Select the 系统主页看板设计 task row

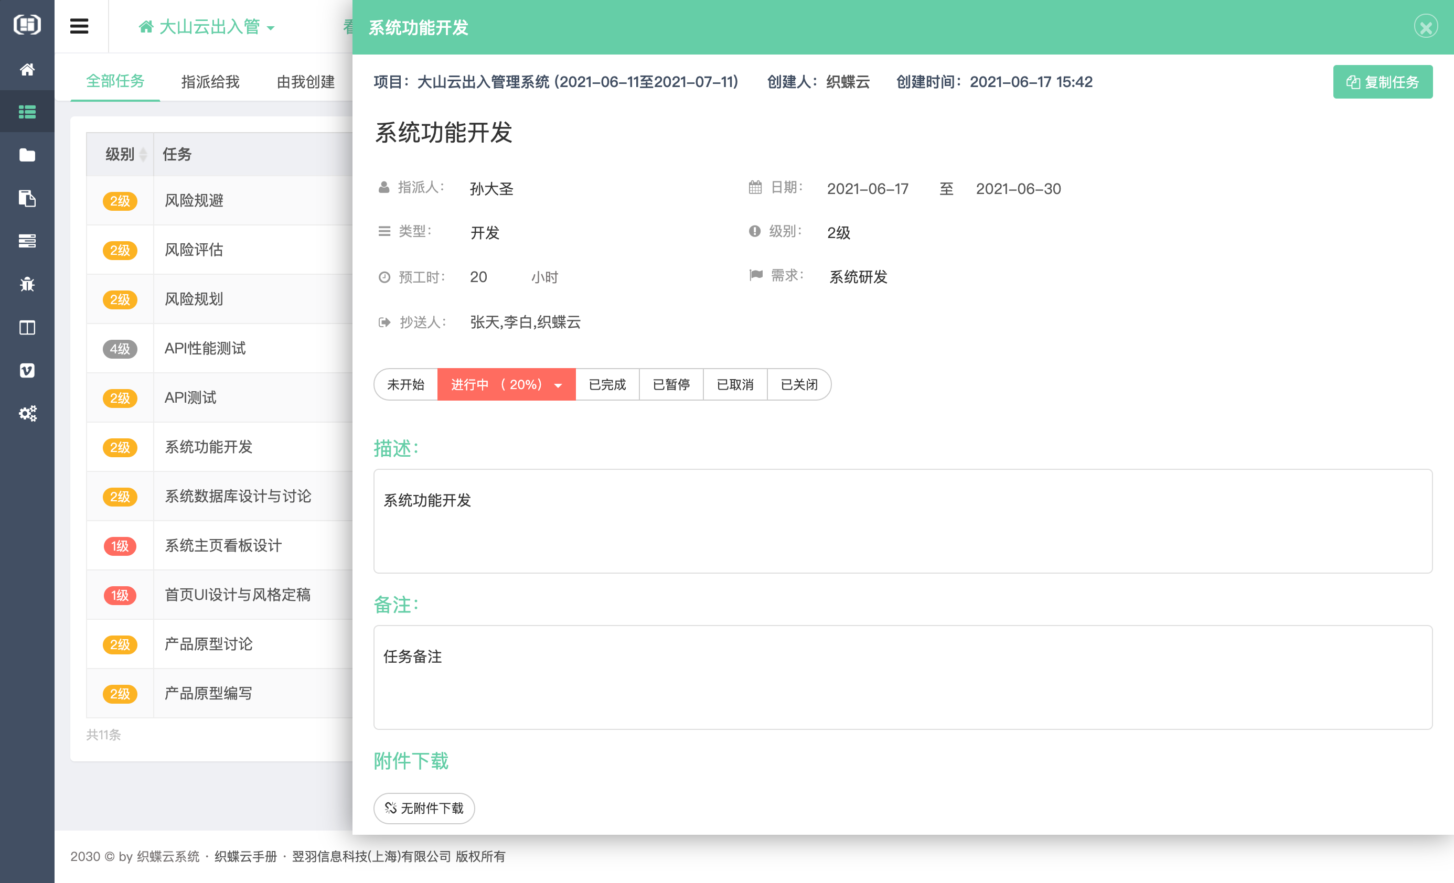pyautogui.click(x=223, y=546)
